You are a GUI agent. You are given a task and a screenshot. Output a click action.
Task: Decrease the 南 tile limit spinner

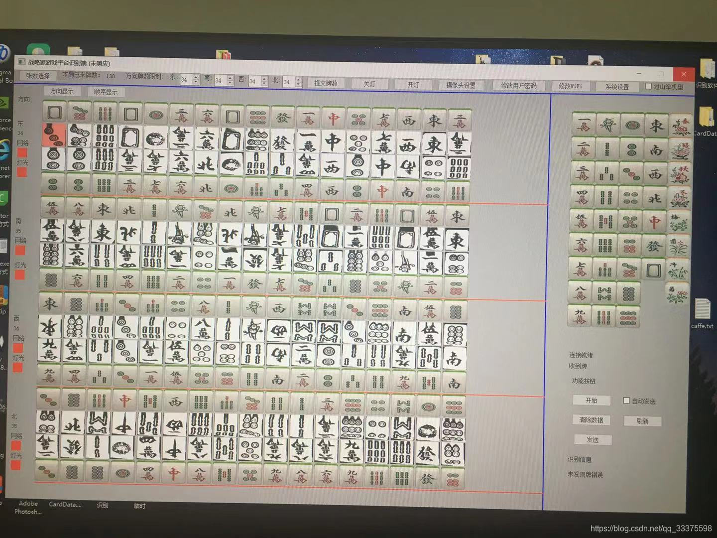tap(230, 83)
